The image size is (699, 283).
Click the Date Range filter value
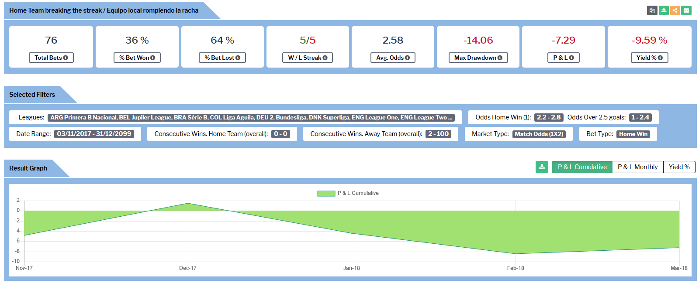[x=94, y=134]
